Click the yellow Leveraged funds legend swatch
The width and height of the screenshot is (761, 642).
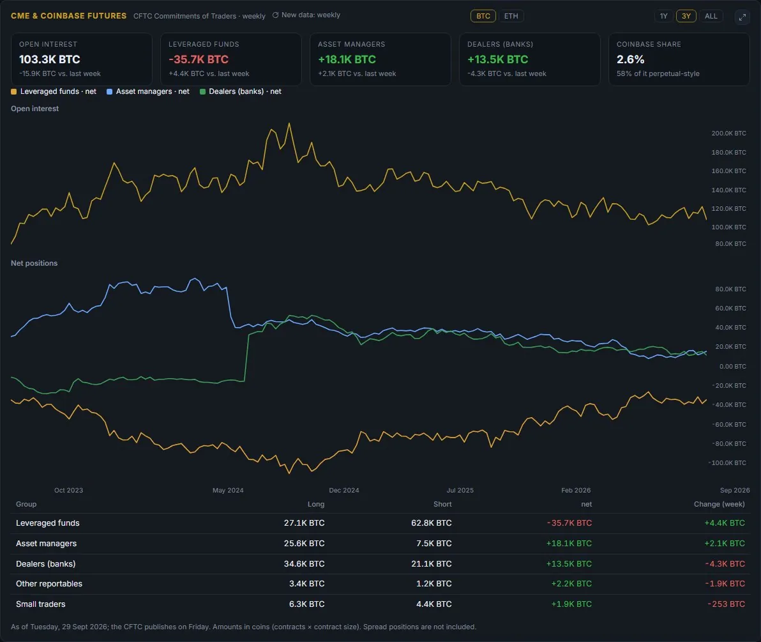[x=13, y=91]
